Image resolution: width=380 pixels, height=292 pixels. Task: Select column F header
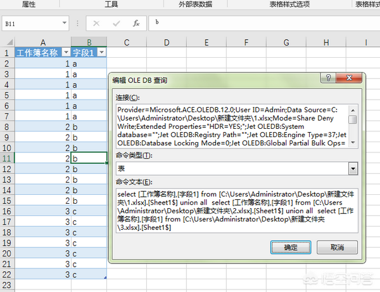click(246, 43)
